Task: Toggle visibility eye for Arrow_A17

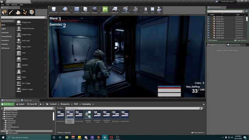Action: coord(209,35)
